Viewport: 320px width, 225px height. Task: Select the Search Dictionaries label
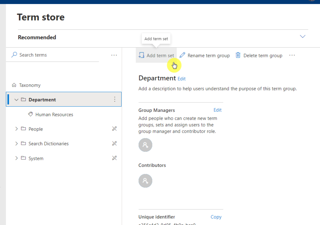click(48, 144)
